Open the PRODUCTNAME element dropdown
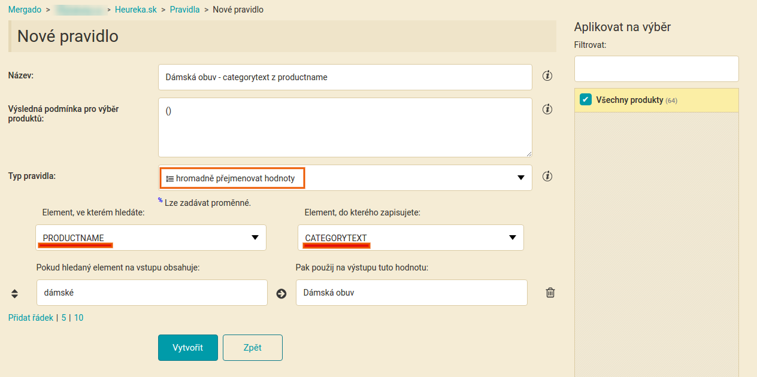757x377 pixels. click(151, 238)
